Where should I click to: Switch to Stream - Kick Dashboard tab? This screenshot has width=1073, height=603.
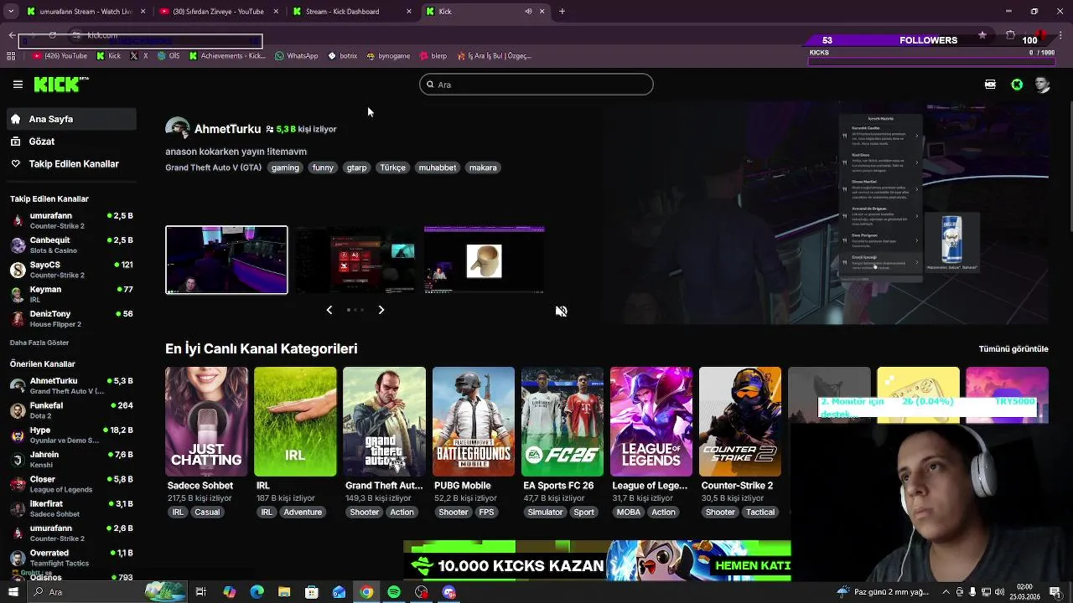tap(352, 12)
